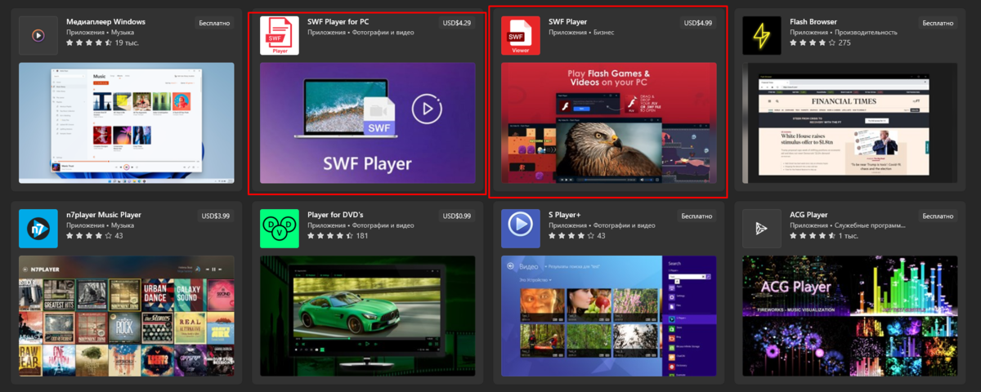The image size is (981, 392).
Task: Click the ACG Player app icon
Action: (x=762, y=228)
